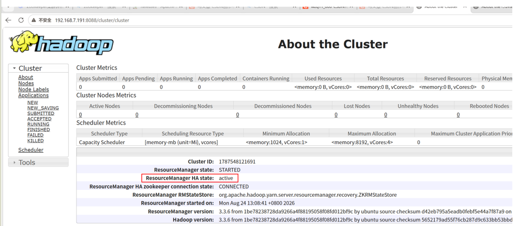
Task: Click the Containers Running column header
Action: coord(266,79)
